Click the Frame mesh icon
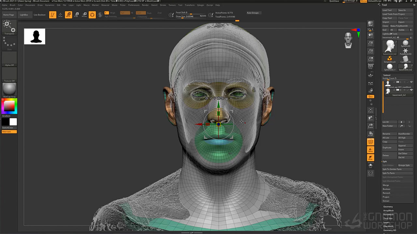Screen dimensions: 417x234 pos(370,110)
